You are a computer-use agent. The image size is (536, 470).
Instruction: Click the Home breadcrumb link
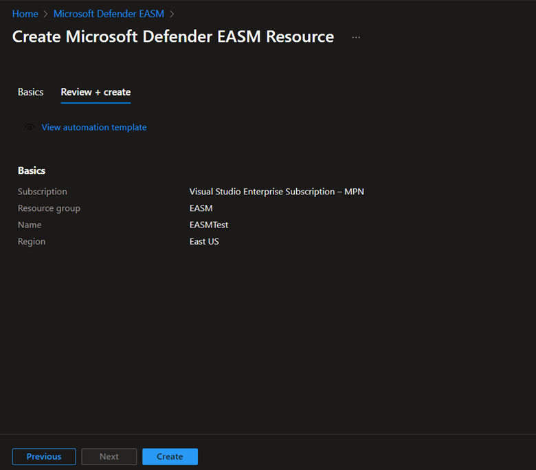(x=25, y=14)
